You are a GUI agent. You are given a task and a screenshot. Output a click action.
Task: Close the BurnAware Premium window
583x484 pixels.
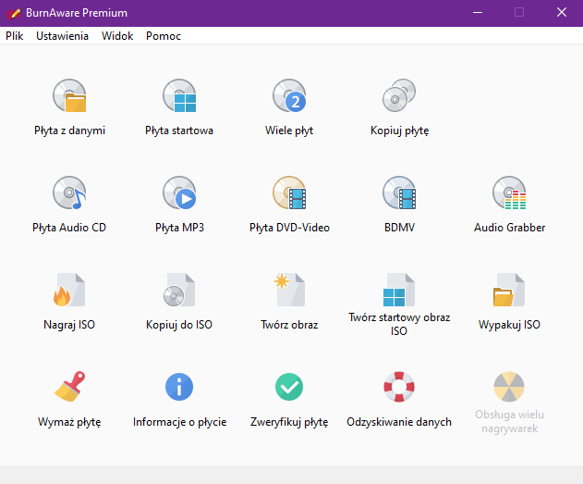coord(562,13)
